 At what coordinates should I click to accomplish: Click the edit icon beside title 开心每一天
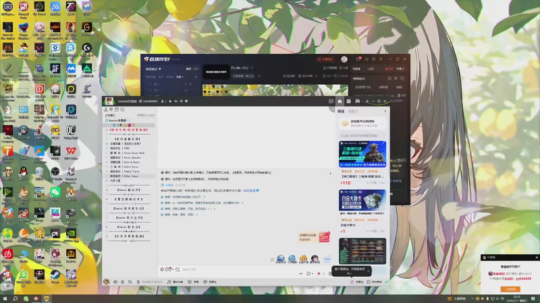click(252, 68)
